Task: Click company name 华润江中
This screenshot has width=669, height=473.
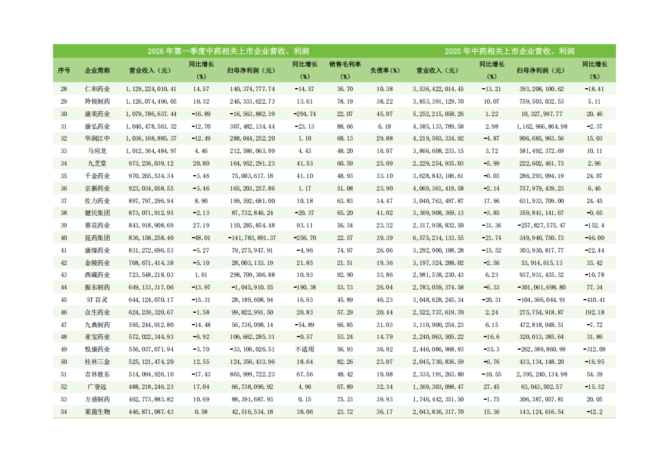Action: click(97, 139)
